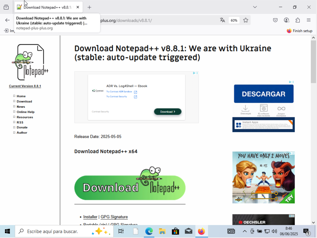Open a new tab with the plus button
This screenshot has width=317, height=238.
click(x=89, y=7)
